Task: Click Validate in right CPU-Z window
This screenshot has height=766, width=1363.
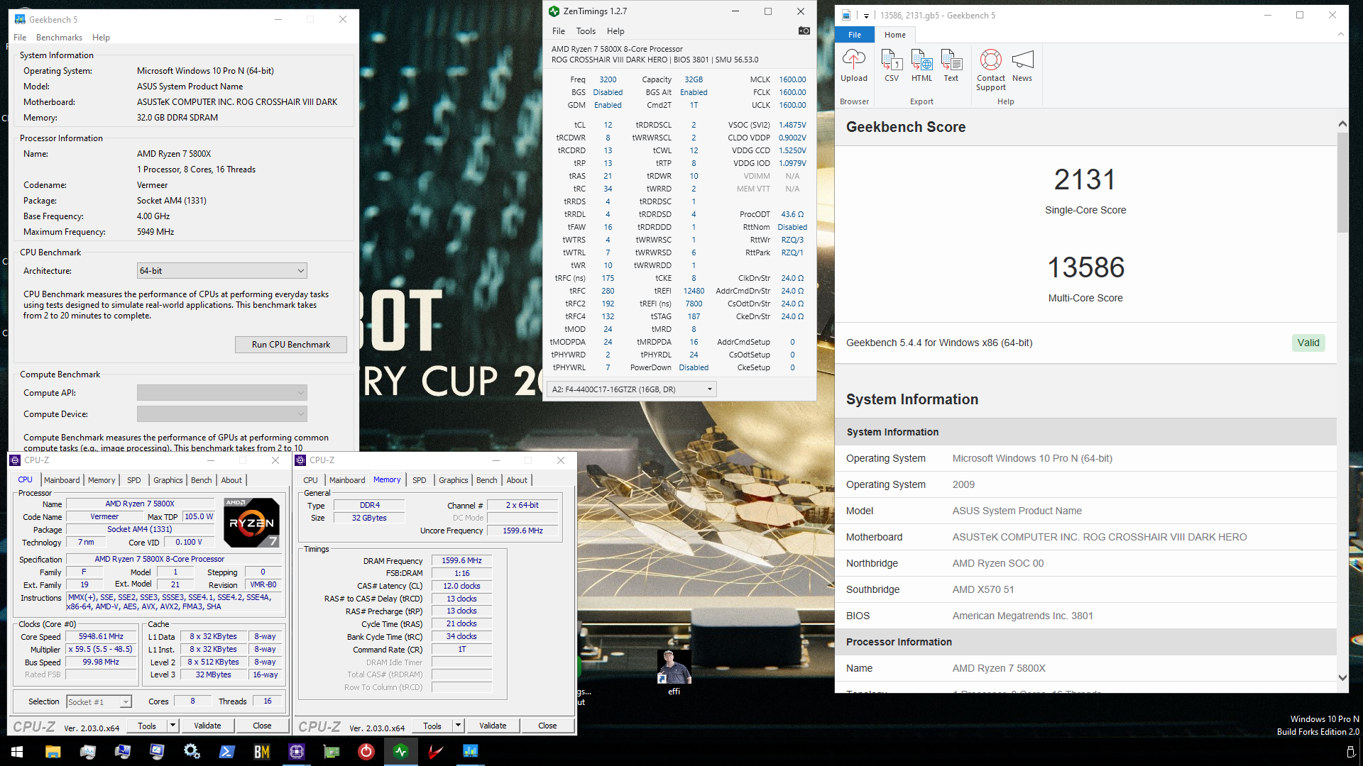Action: point(493,726)
